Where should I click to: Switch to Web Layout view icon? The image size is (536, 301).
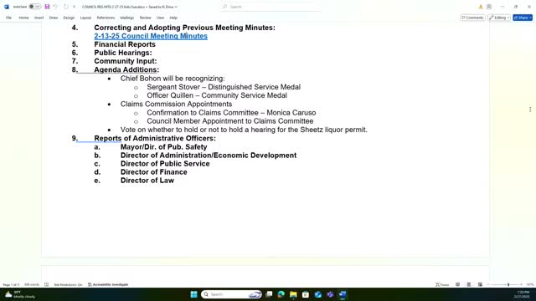[x=480, y=284]
